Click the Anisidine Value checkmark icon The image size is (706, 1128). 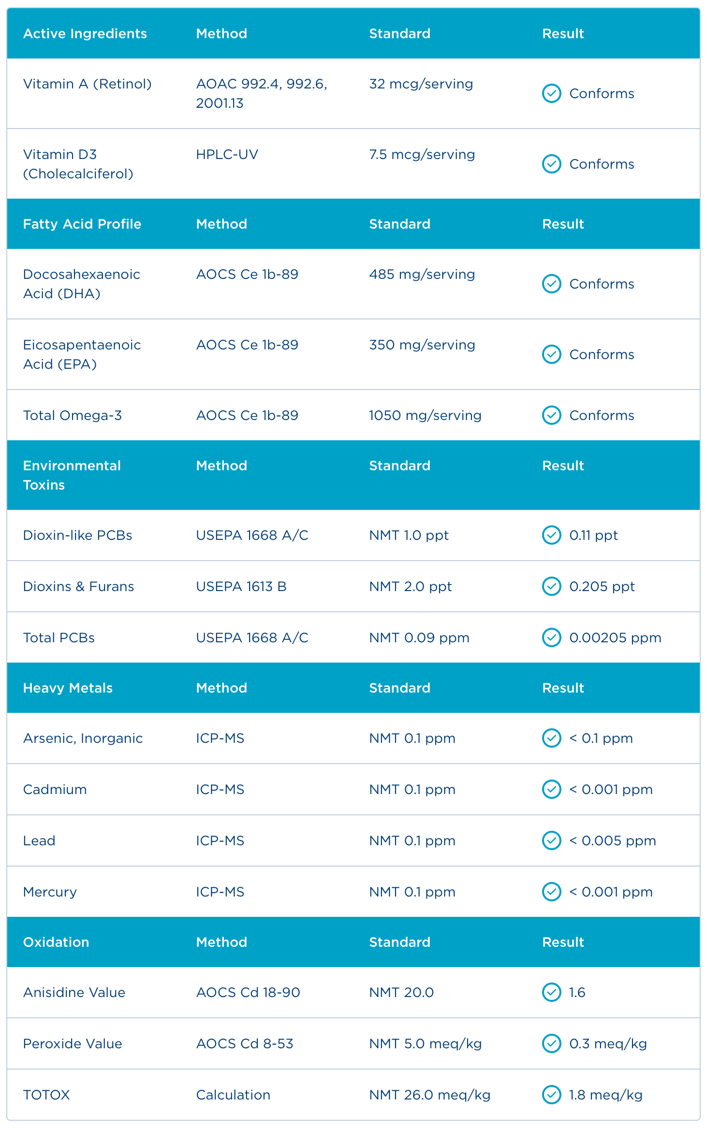(x=551, y=992)
